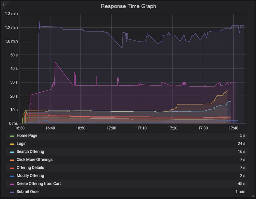
Task: Show only the Submit Order series label
Action: point(28,191)
